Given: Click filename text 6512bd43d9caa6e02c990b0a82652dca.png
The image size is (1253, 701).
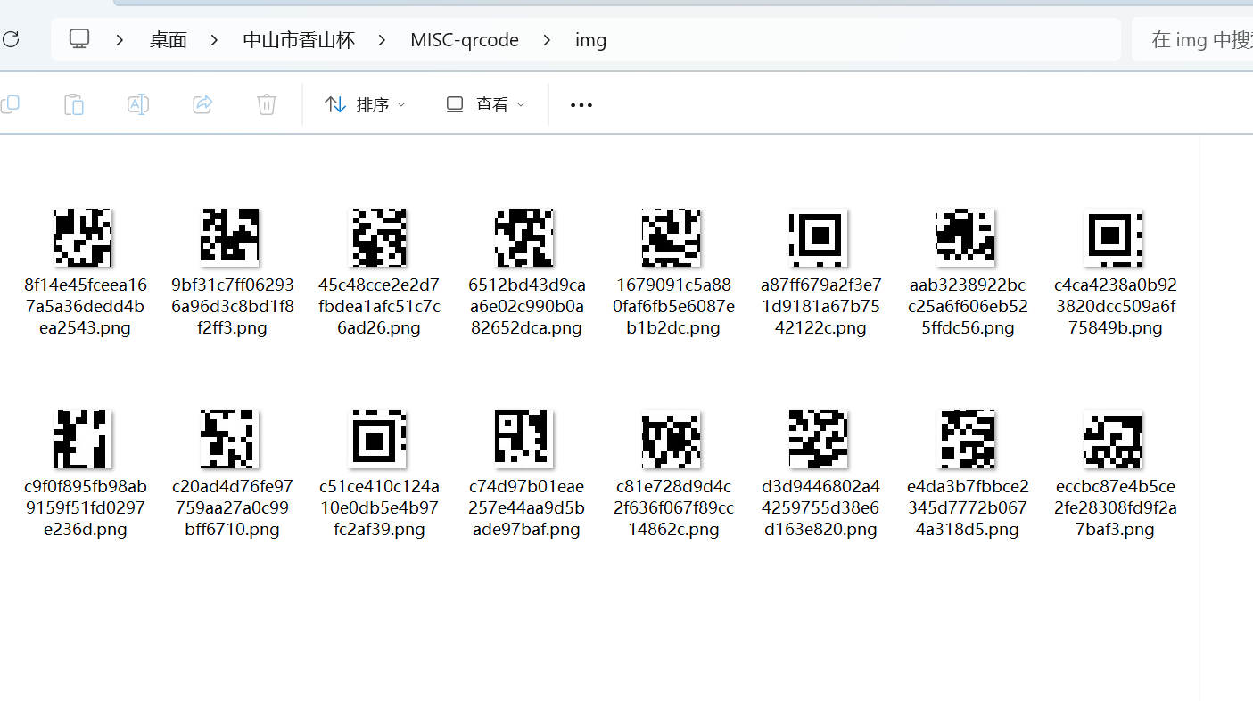Looking at the screenshot, I should click(527, 307).
